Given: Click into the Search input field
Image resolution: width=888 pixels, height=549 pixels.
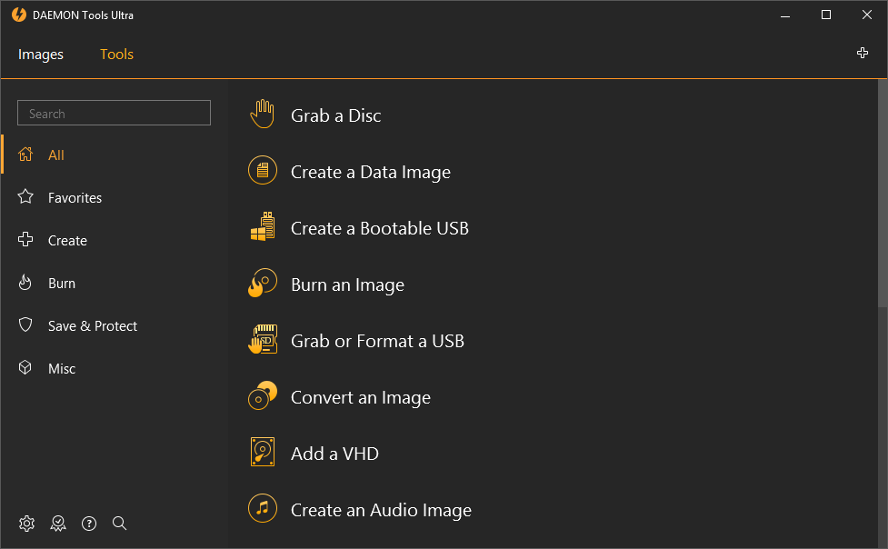Looking at the screenshot, I should coord(114,113).
